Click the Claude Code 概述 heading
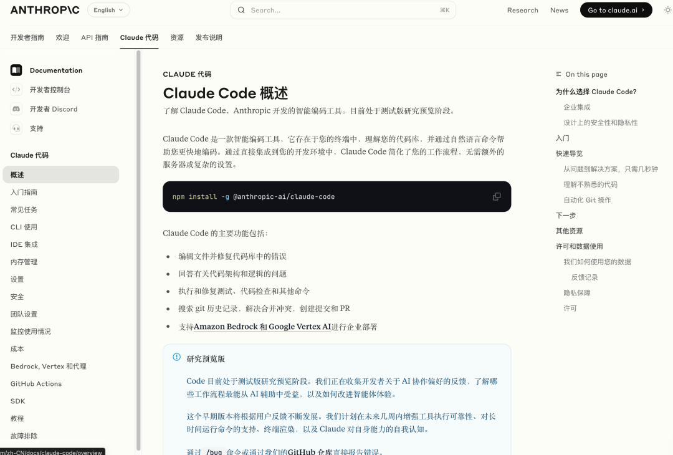The height and width of the screenshot is (455, 673). tap(226, 93)
